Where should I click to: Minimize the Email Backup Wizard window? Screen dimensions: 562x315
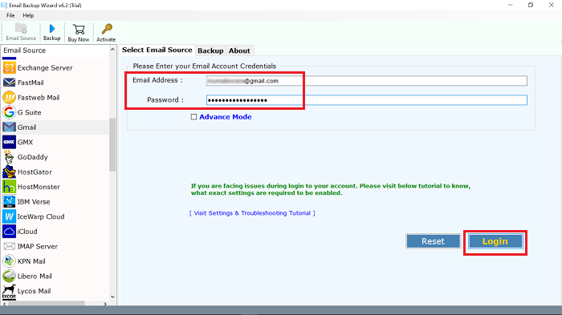tap(511, 5)
